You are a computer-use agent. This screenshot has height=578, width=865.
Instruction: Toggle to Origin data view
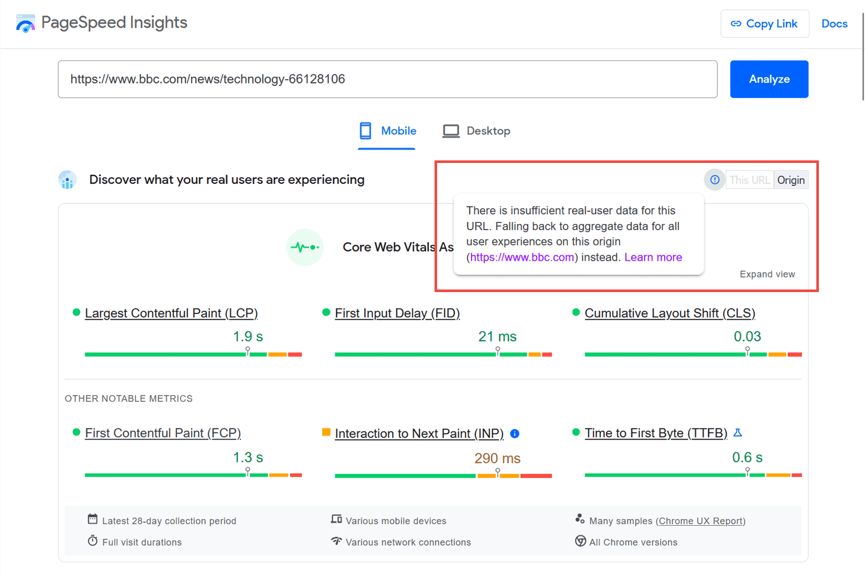pyautogui.click(x=791, y=180)
